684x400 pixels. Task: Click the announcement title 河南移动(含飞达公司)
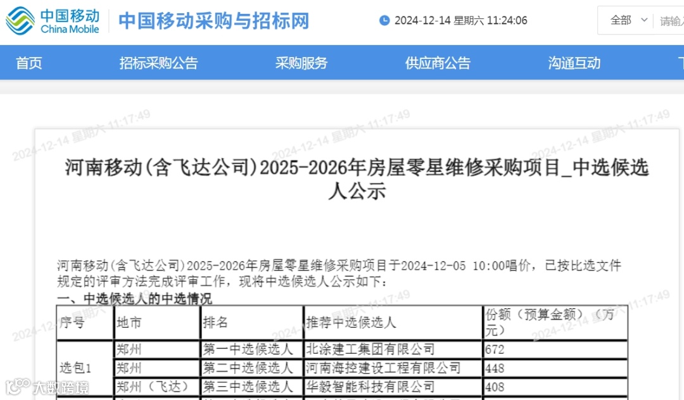pos(357,178)
